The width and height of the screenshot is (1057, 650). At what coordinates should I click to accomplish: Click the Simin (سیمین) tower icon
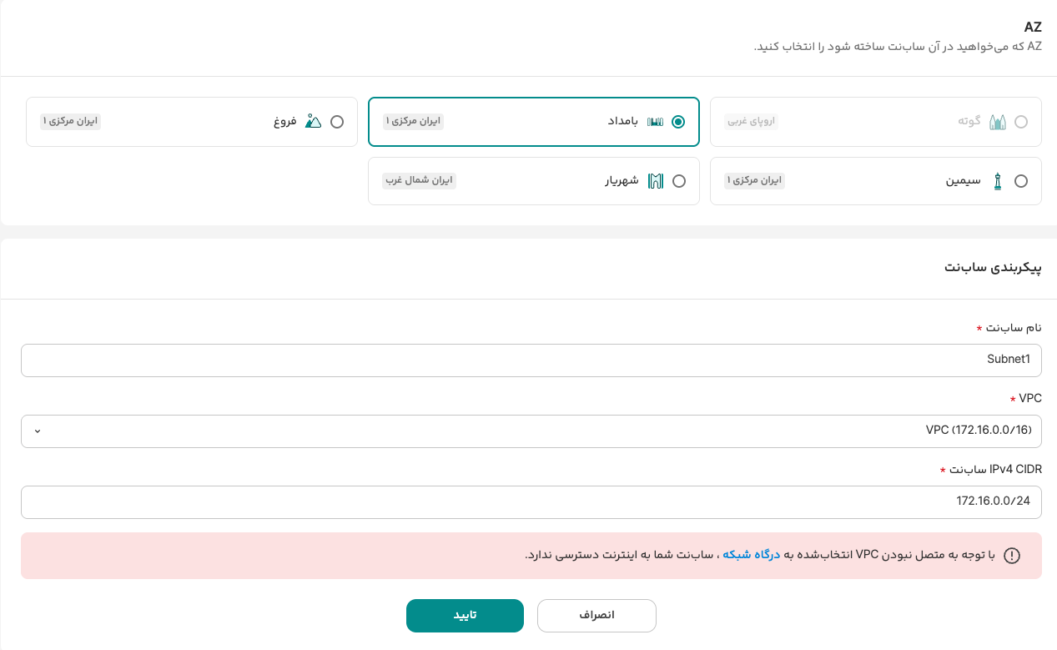click(x=997, y=181)
